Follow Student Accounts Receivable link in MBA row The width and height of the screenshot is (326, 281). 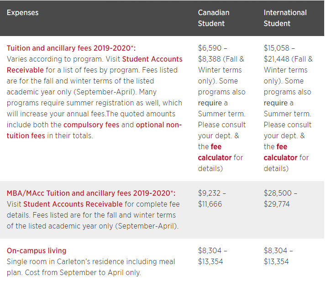(73, 204)
